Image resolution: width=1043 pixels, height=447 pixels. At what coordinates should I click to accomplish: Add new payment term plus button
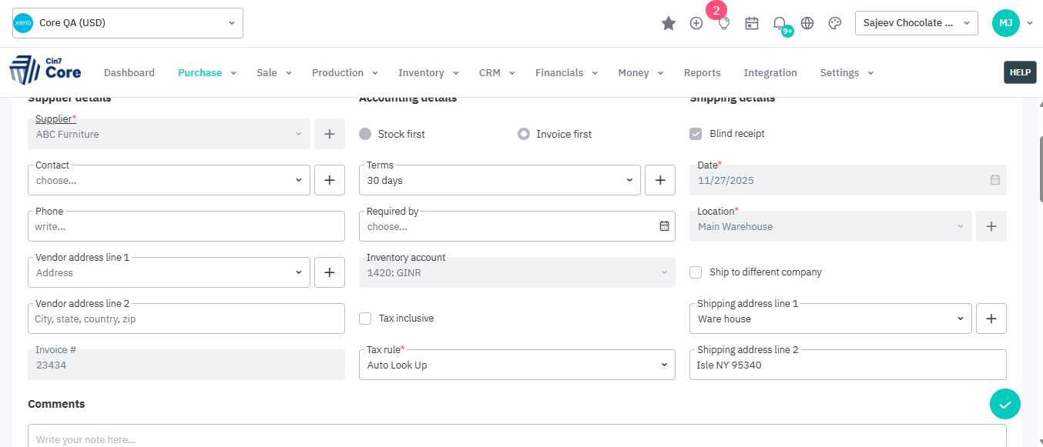(659, 180)
